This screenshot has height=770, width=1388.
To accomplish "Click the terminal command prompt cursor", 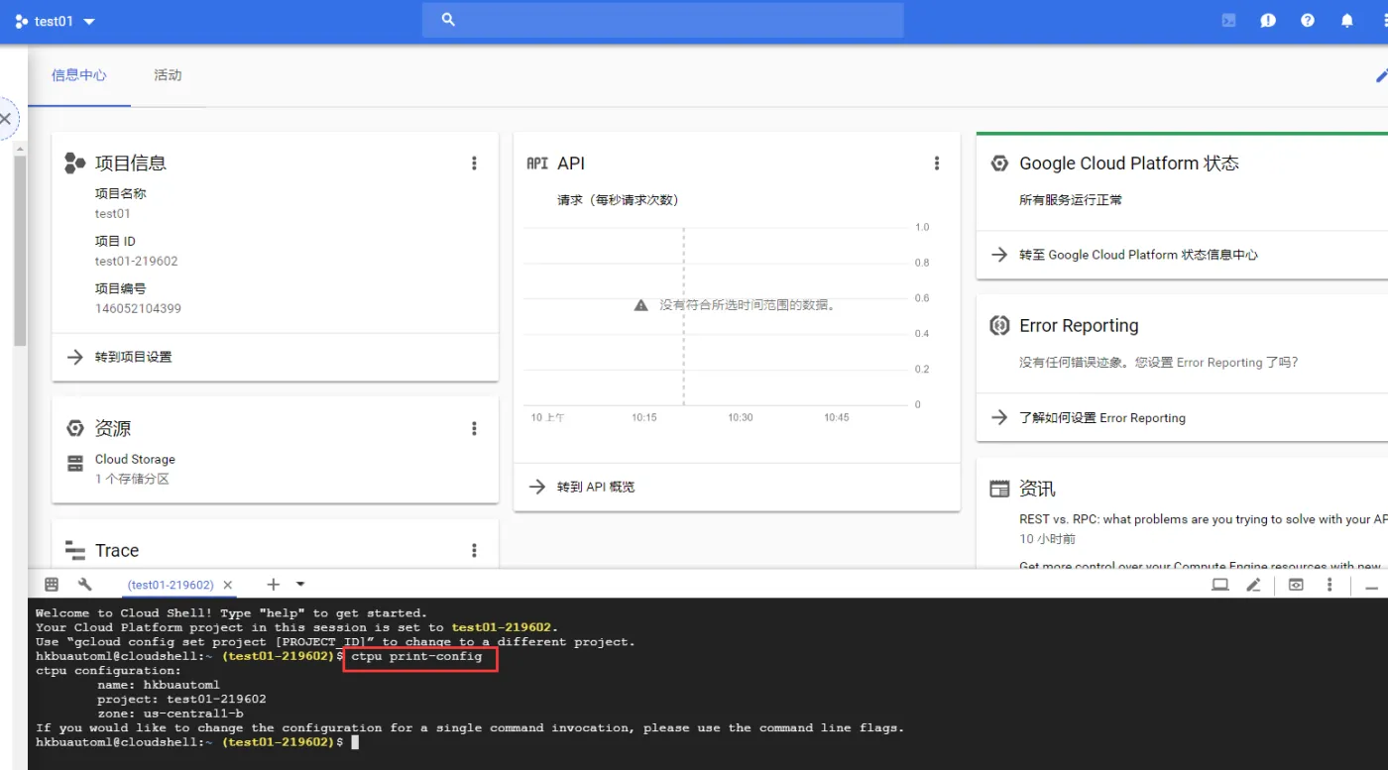I will click(354, 742).
